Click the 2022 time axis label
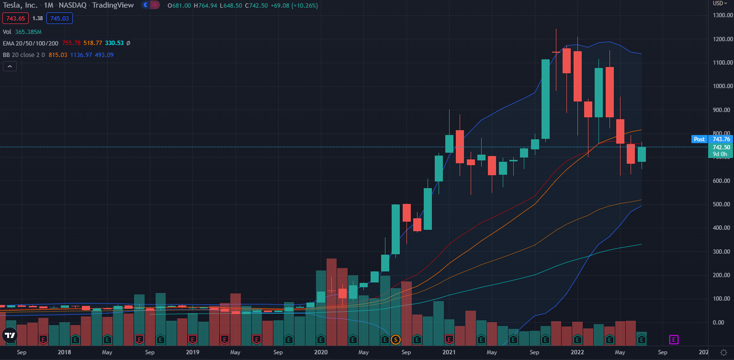The image size is (734, 360). 577,352
